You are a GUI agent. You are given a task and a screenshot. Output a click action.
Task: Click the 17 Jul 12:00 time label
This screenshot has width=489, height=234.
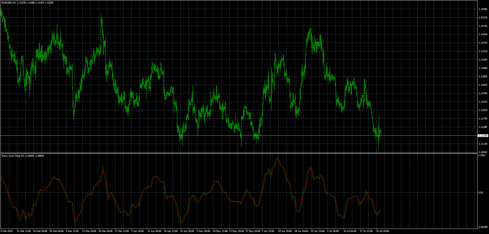click(x=366, y=231)
